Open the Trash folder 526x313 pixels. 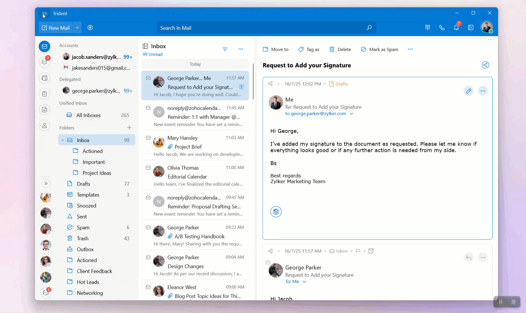click(x=97, y=238)
